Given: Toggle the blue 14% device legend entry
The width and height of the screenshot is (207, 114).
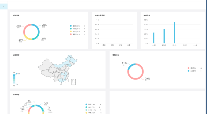Looking at the screenshot, I should coord(93,104).
